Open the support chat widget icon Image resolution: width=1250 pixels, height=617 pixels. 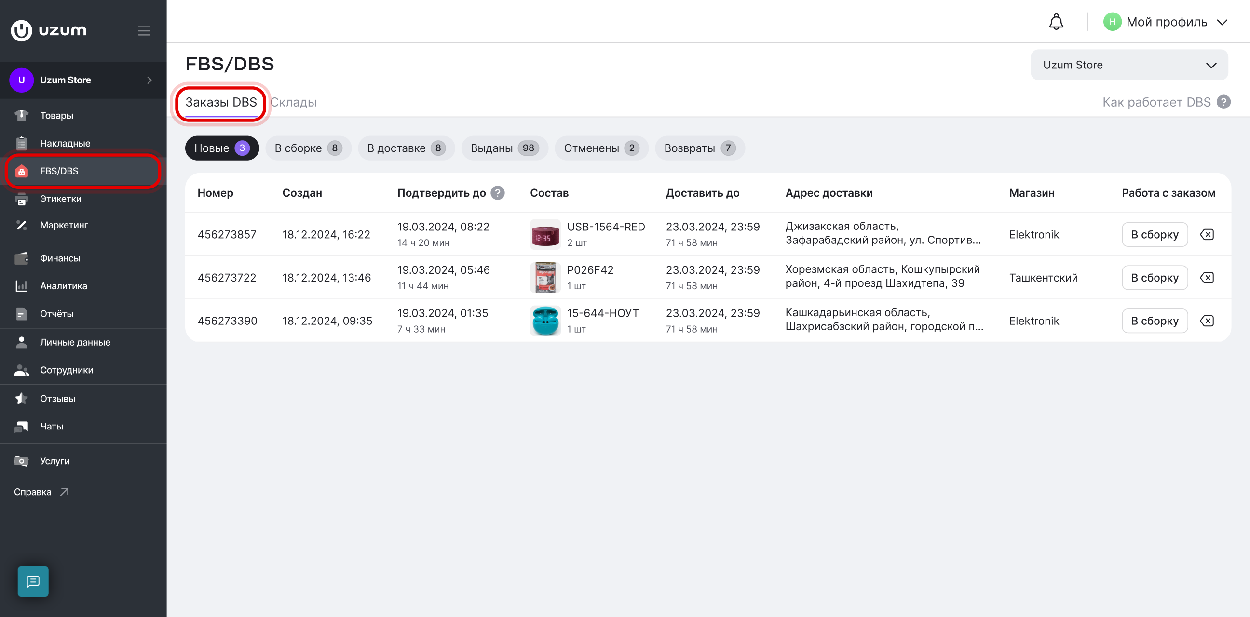point(33,581)
